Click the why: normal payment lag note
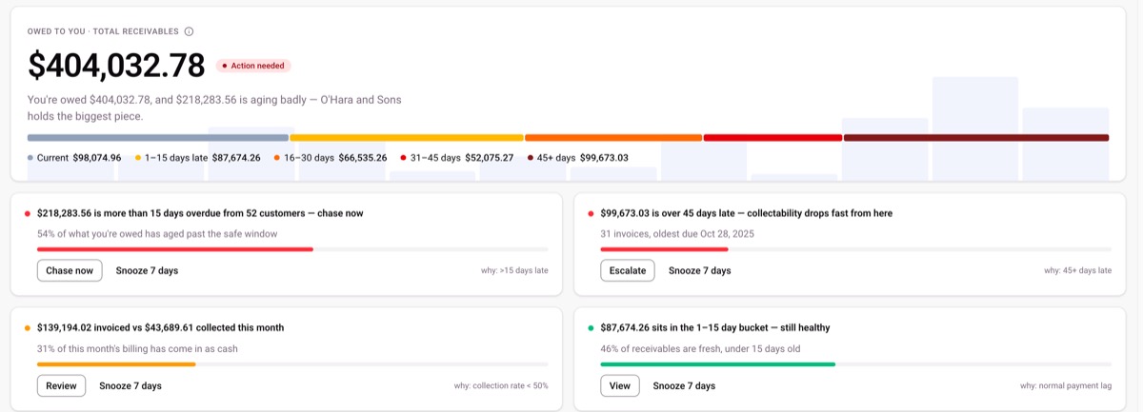The width and height of the screenshot is (1143, 412). pos(1066,385)
